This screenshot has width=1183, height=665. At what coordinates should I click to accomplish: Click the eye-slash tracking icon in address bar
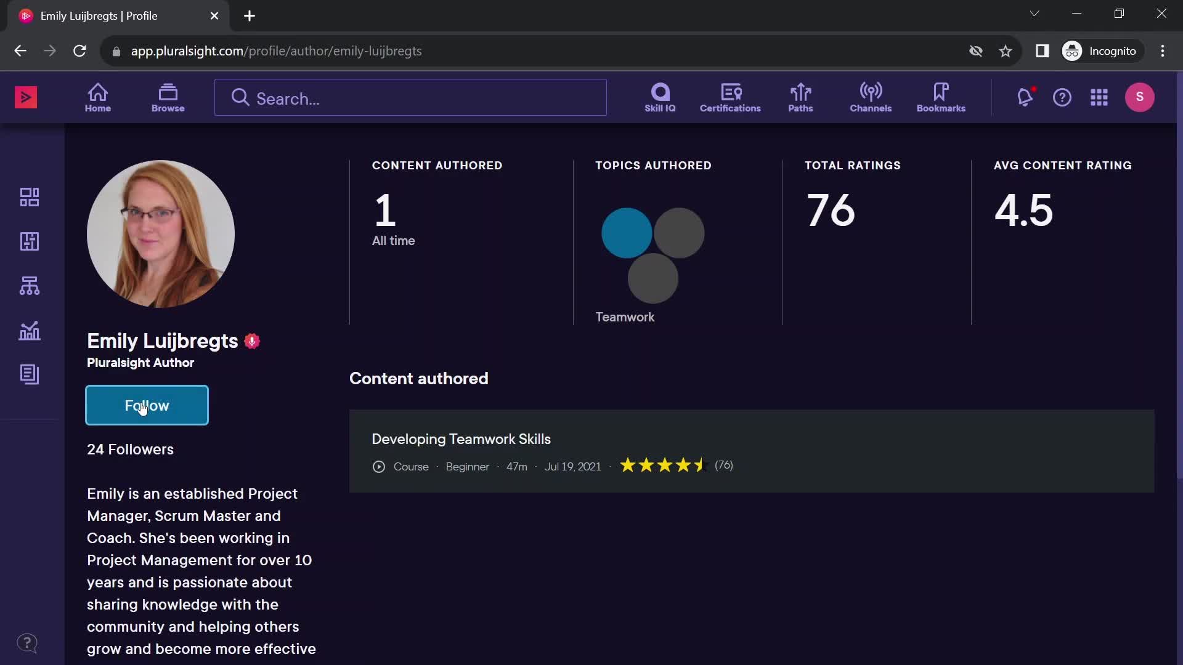976,51
